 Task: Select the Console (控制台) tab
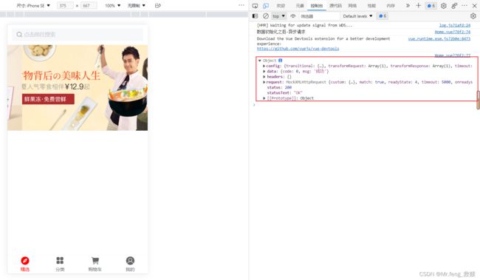317,6
